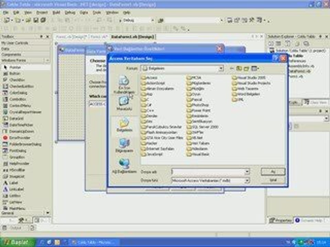Click the Save toolbar icon in Visual Studio
The height and width of the screenshot is (247, 330).
click(36, 20)
